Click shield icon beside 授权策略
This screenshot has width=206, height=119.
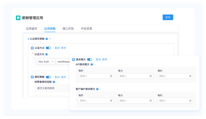32,77
